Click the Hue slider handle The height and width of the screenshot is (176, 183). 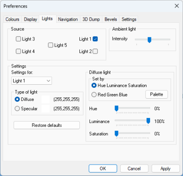pyautogui.click(x=116, y=109)
